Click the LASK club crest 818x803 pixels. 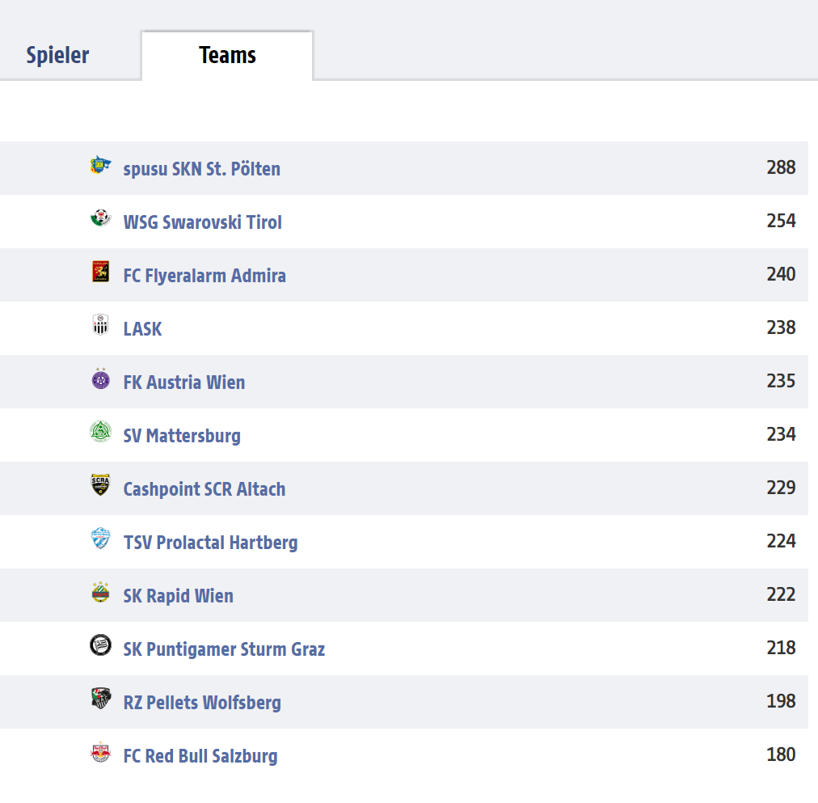click(x=100, y=324)
